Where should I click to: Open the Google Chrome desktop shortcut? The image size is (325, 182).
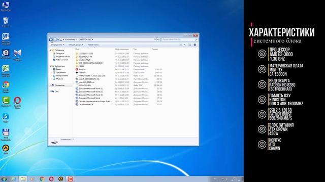click(6, 87)
